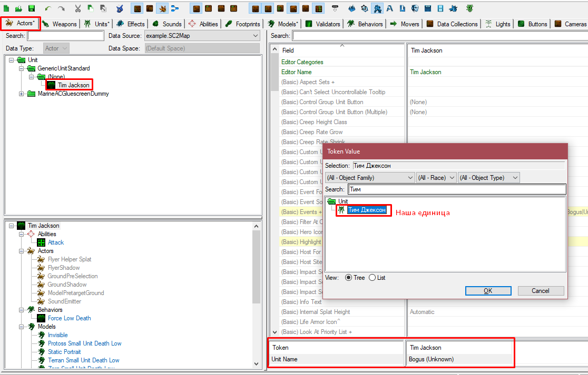588x375 pixels.
Task: Click the blue cube toolbar icon
Action: [120, 8]
